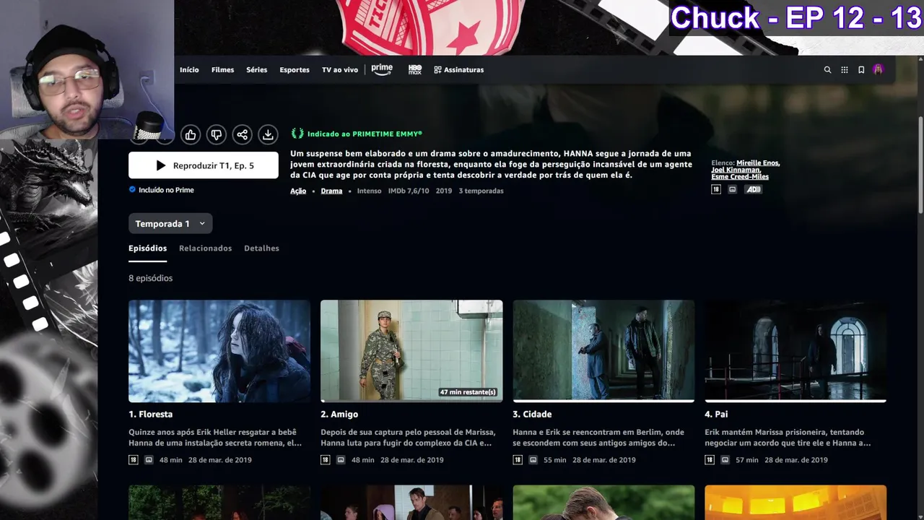Image resolution: width=924 pixels, height=520 pixels.
Task: Open Assinaturas in navigation
Action: 459,70
